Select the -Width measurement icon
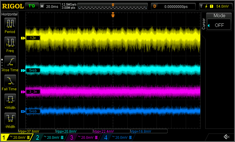This screenshot has width=235, height=142. pyautogui.click(x=10, y=119)
